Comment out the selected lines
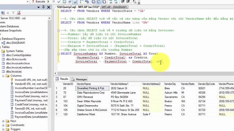This screenshot has width=234, height=131. pos(110,1)
